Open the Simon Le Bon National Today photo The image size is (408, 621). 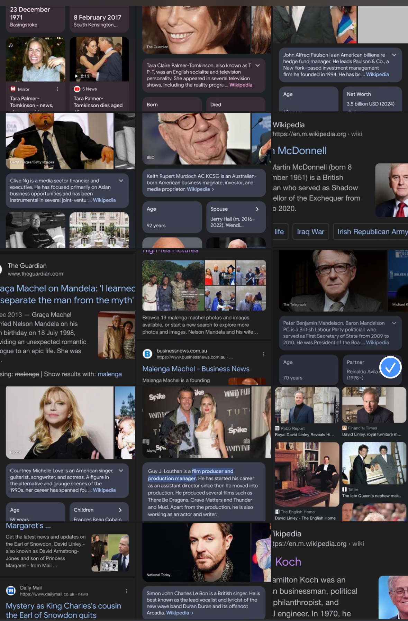(x=196, y=552)
